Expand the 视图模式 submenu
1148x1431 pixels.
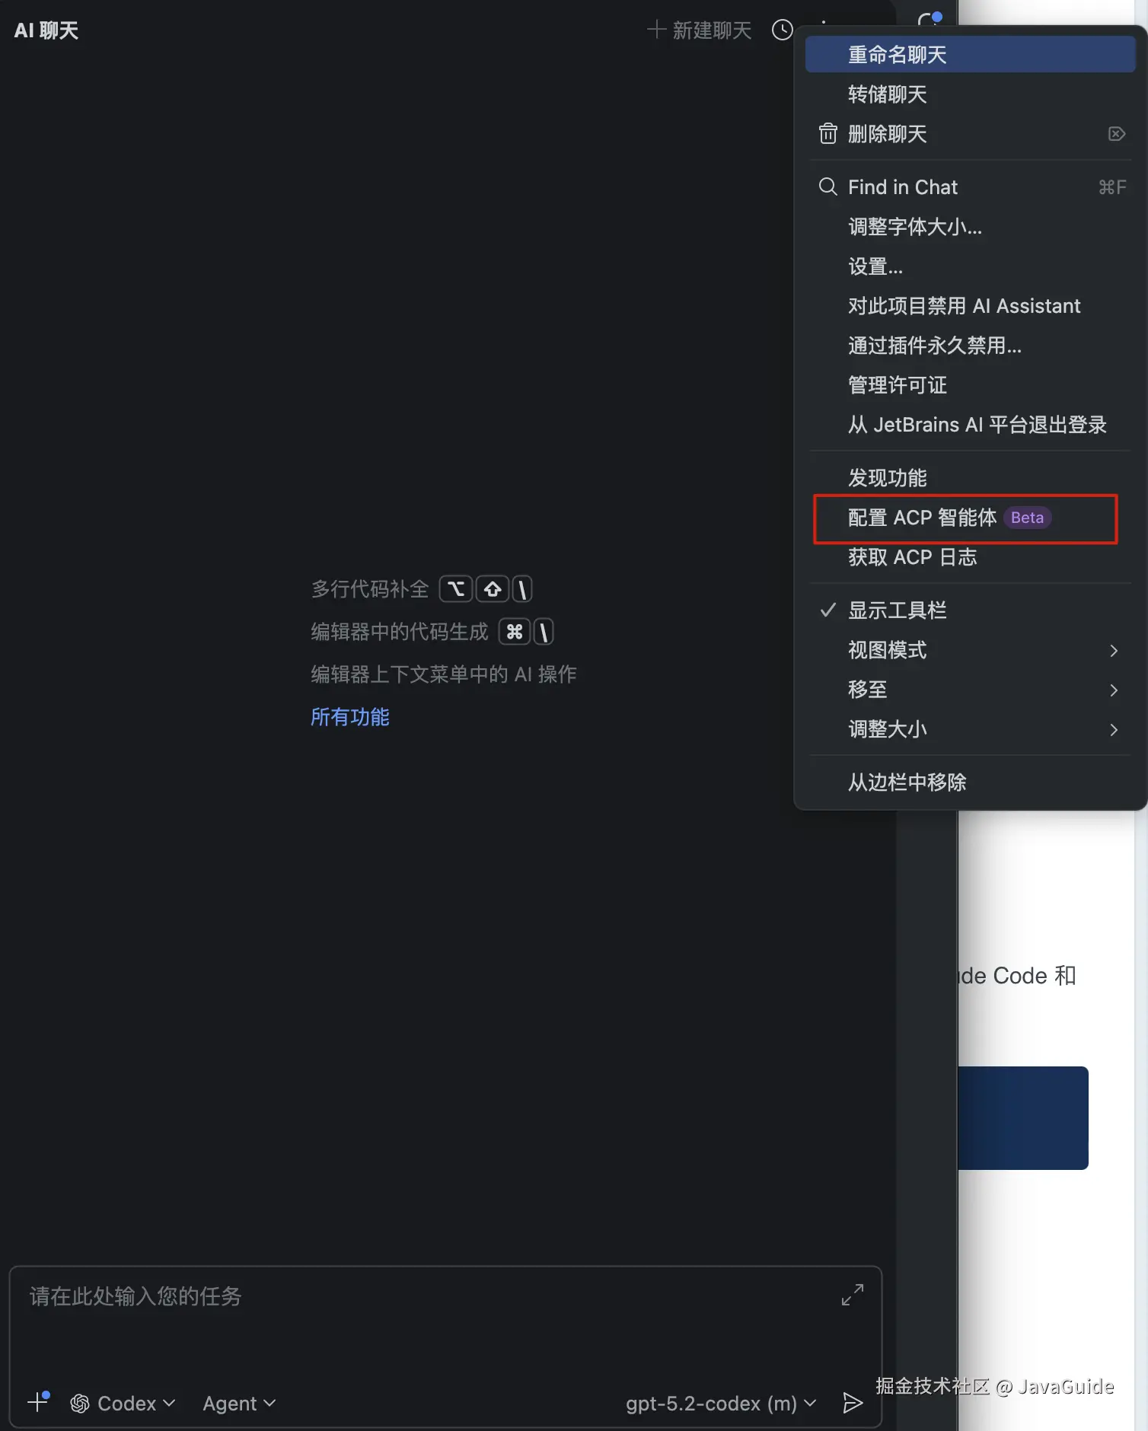[x=970, y=650]
